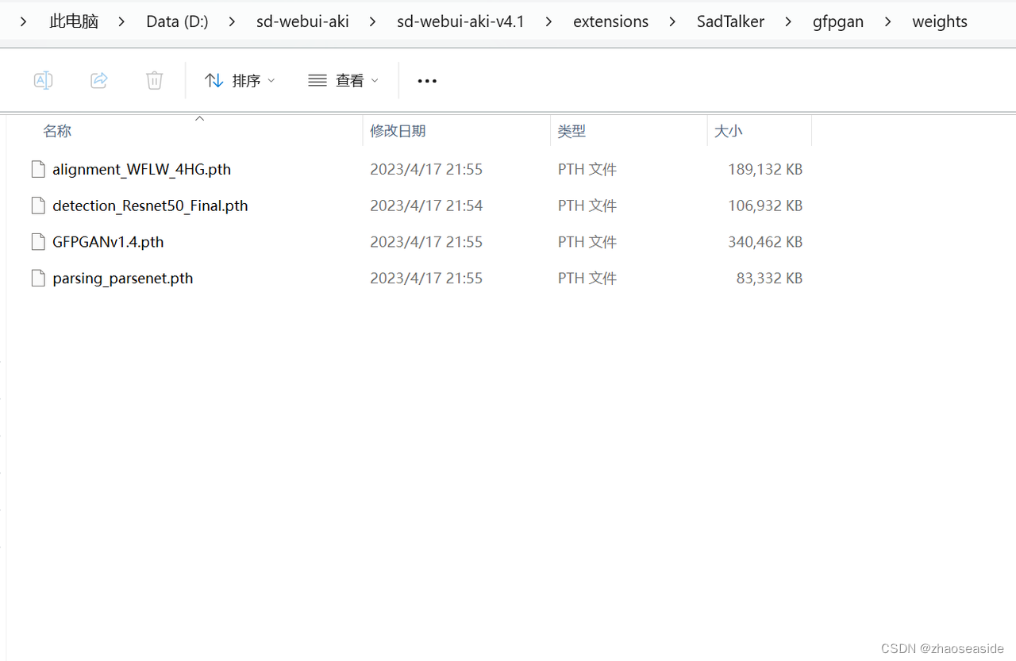
Task: Sort by the 修改日期 column header
Action: [398, 131]
